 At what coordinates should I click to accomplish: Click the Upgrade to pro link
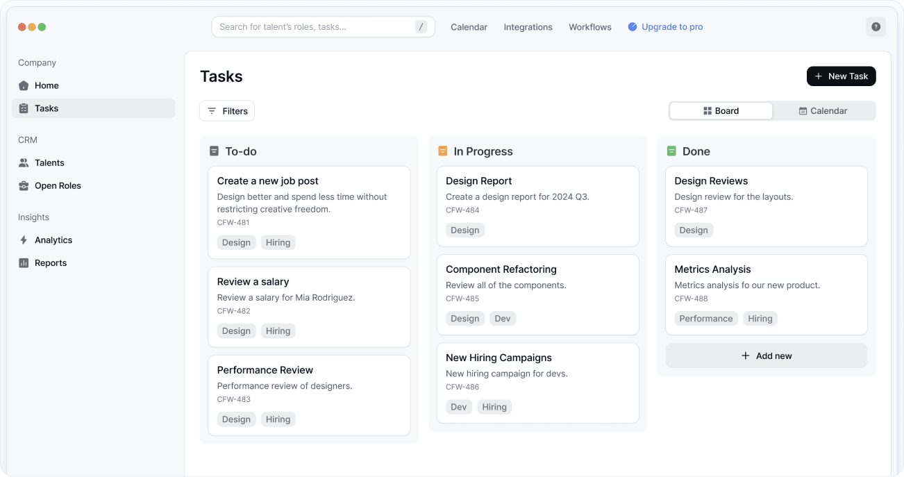coord(671,26)
